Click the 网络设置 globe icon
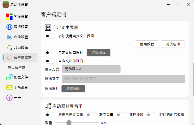Screen dimensions: 194x125 click(9, 27)
